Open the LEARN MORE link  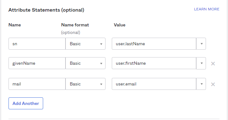tap(207, 9)
